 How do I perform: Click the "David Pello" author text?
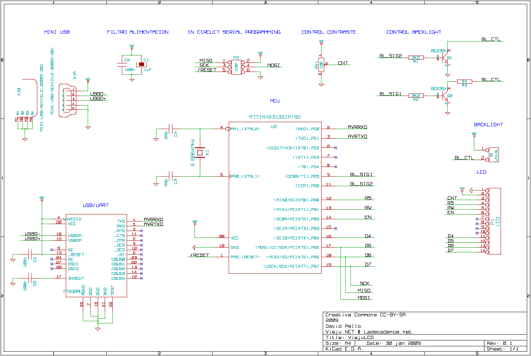coord(343,326)
